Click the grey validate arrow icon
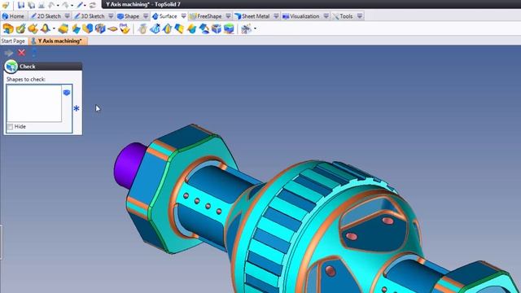Image resolution: width=521 pixels, height=293 pixels. 9,53
